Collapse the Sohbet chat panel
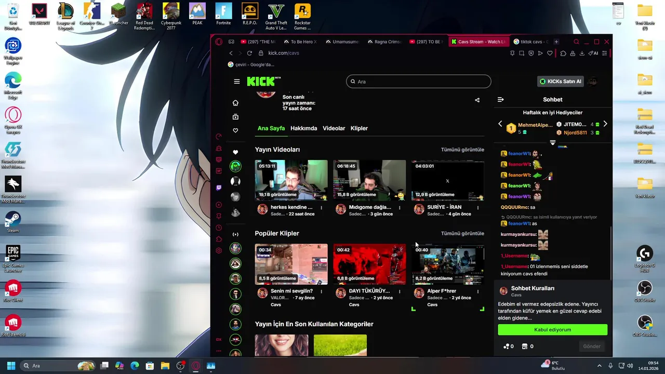 (500, 100)
